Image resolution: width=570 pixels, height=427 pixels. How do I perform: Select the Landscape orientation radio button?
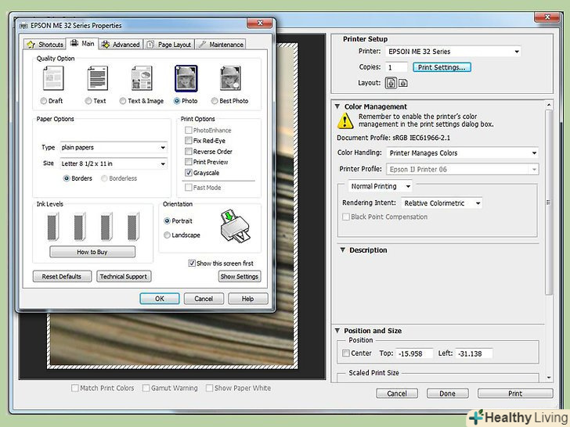pos(168,235)
